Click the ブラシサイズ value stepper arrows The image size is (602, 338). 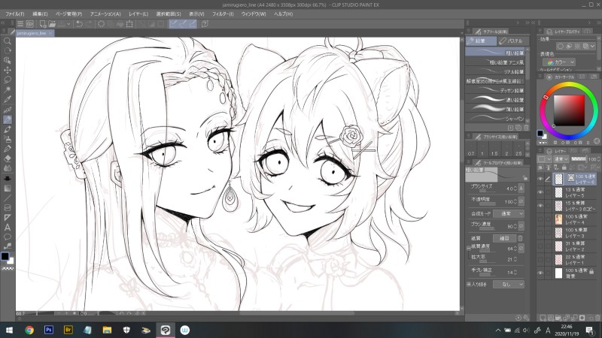(515, 189)
